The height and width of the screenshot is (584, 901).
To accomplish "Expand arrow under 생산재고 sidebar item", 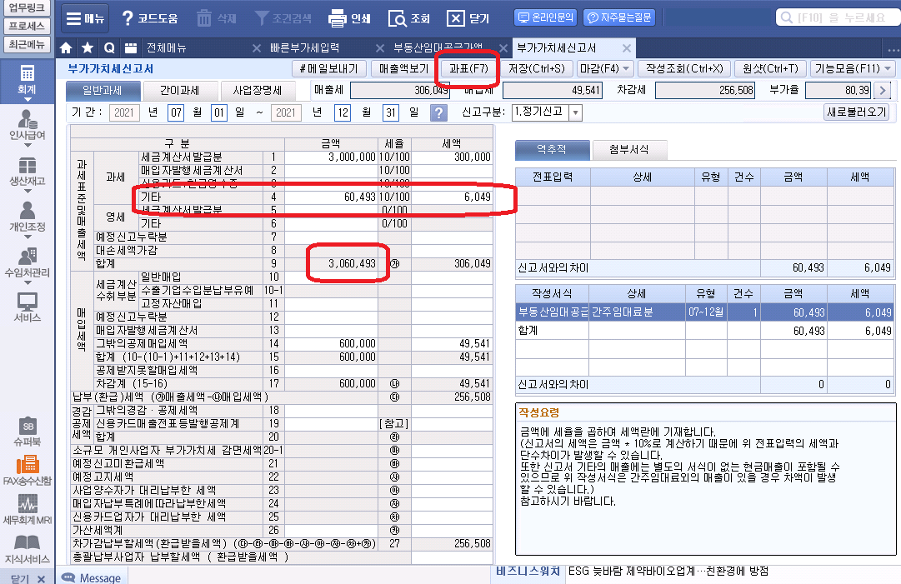I will 27,192.
